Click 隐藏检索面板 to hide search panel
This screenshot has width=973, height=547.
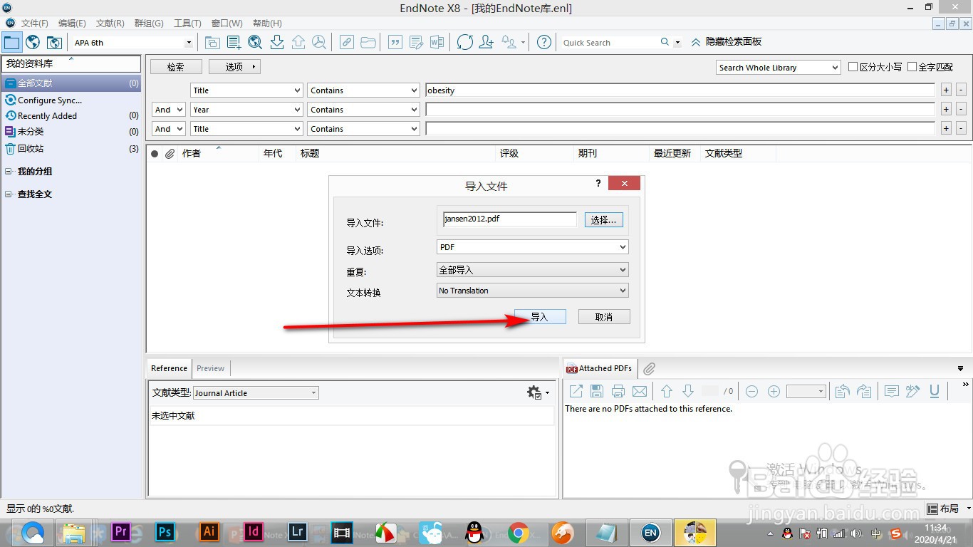coord(726,42)
